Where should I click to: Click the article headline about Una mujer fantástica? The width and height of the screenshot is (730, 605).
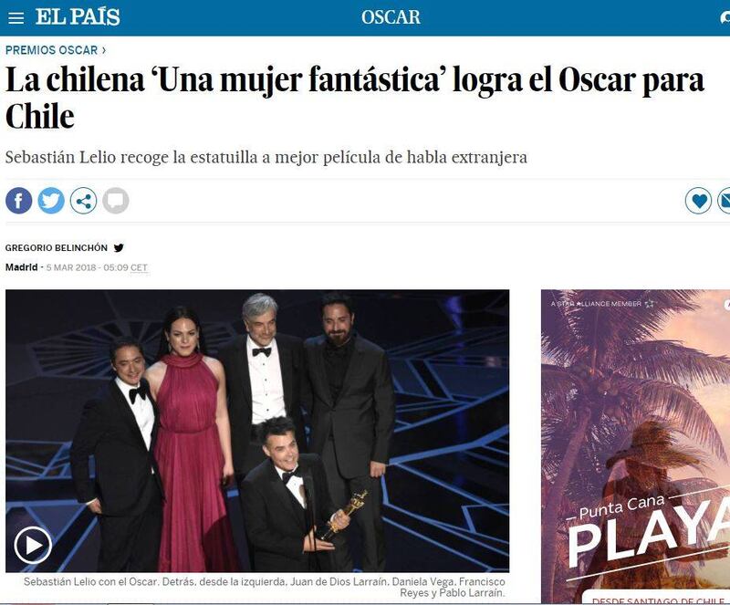(x=355, y=98)
